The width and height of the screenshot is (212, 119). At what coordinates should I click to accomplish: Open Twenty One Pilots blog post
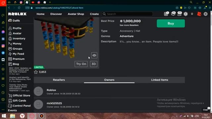19,88
